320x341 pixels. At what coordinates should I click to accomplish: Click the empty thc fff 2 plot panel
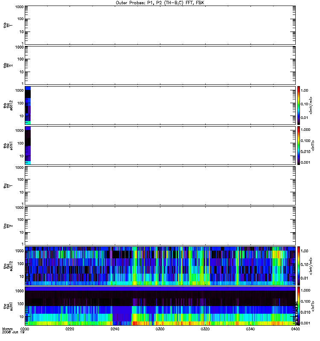click(160, 226)
